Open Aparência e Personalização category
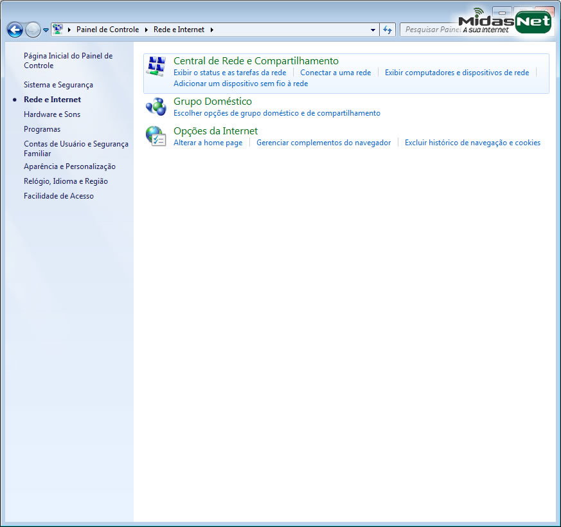This screenshot has width=561, height=527. (x=69, y=166)
